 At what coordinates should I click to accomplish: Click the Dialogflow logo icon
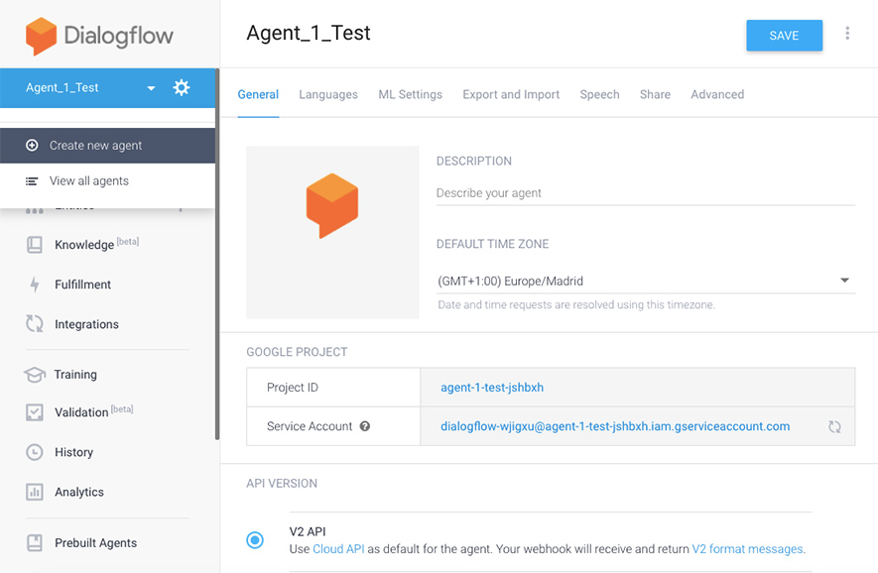41,36
